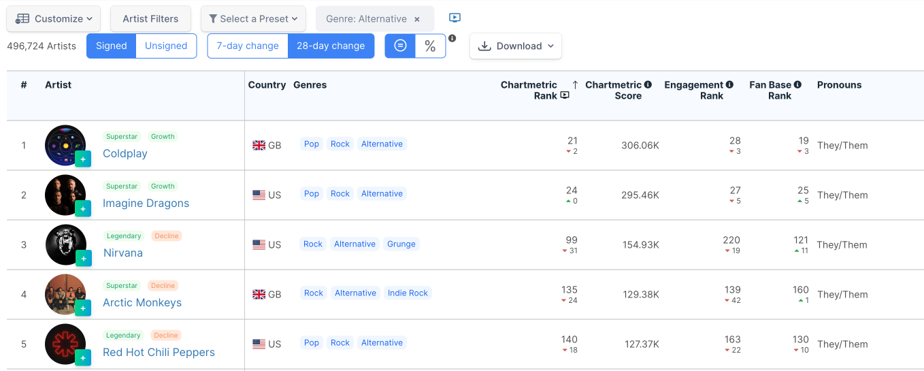Screen dimensions: 924x371
Task: Open the Customize dropdown
Action: point(54,19)
